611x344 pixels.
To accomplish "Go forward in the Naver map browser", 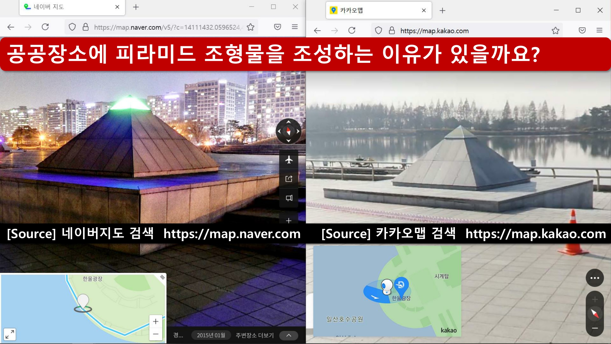I will [x=28, y=27].
